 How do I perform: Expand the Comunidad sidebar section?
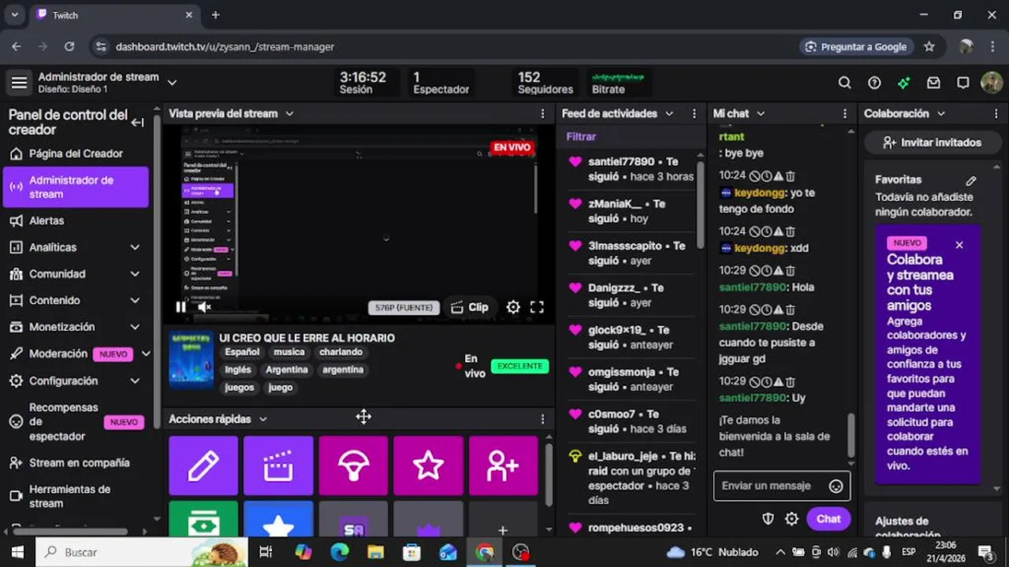tap(135, 274)
